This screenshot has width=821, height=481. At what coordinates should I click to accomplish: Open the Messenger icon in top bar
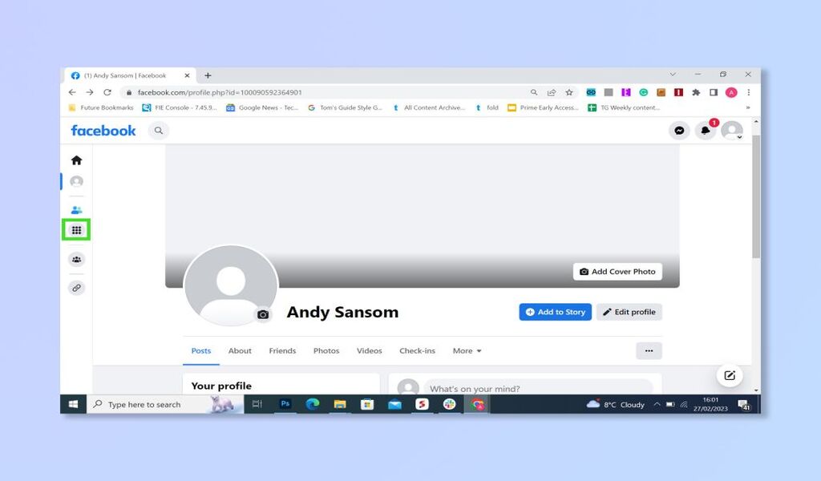[679, 131]
